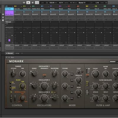The width and height of the screenshot is (118, 118).
Task: Toggle the loop button in the transport
Action: pyautogui.click(x=37, y=3)
